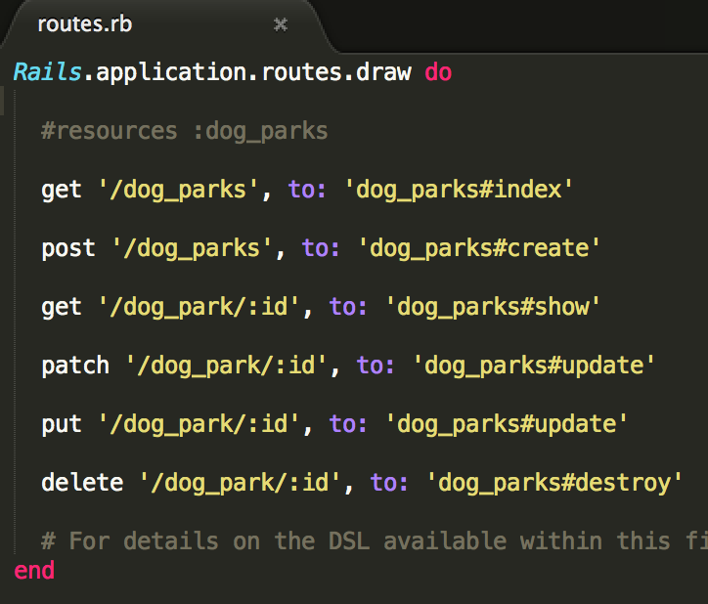The image size is (708, 604).
Task: Click '/dog_park/:id' on the delete line
Action: click(240, 483)
